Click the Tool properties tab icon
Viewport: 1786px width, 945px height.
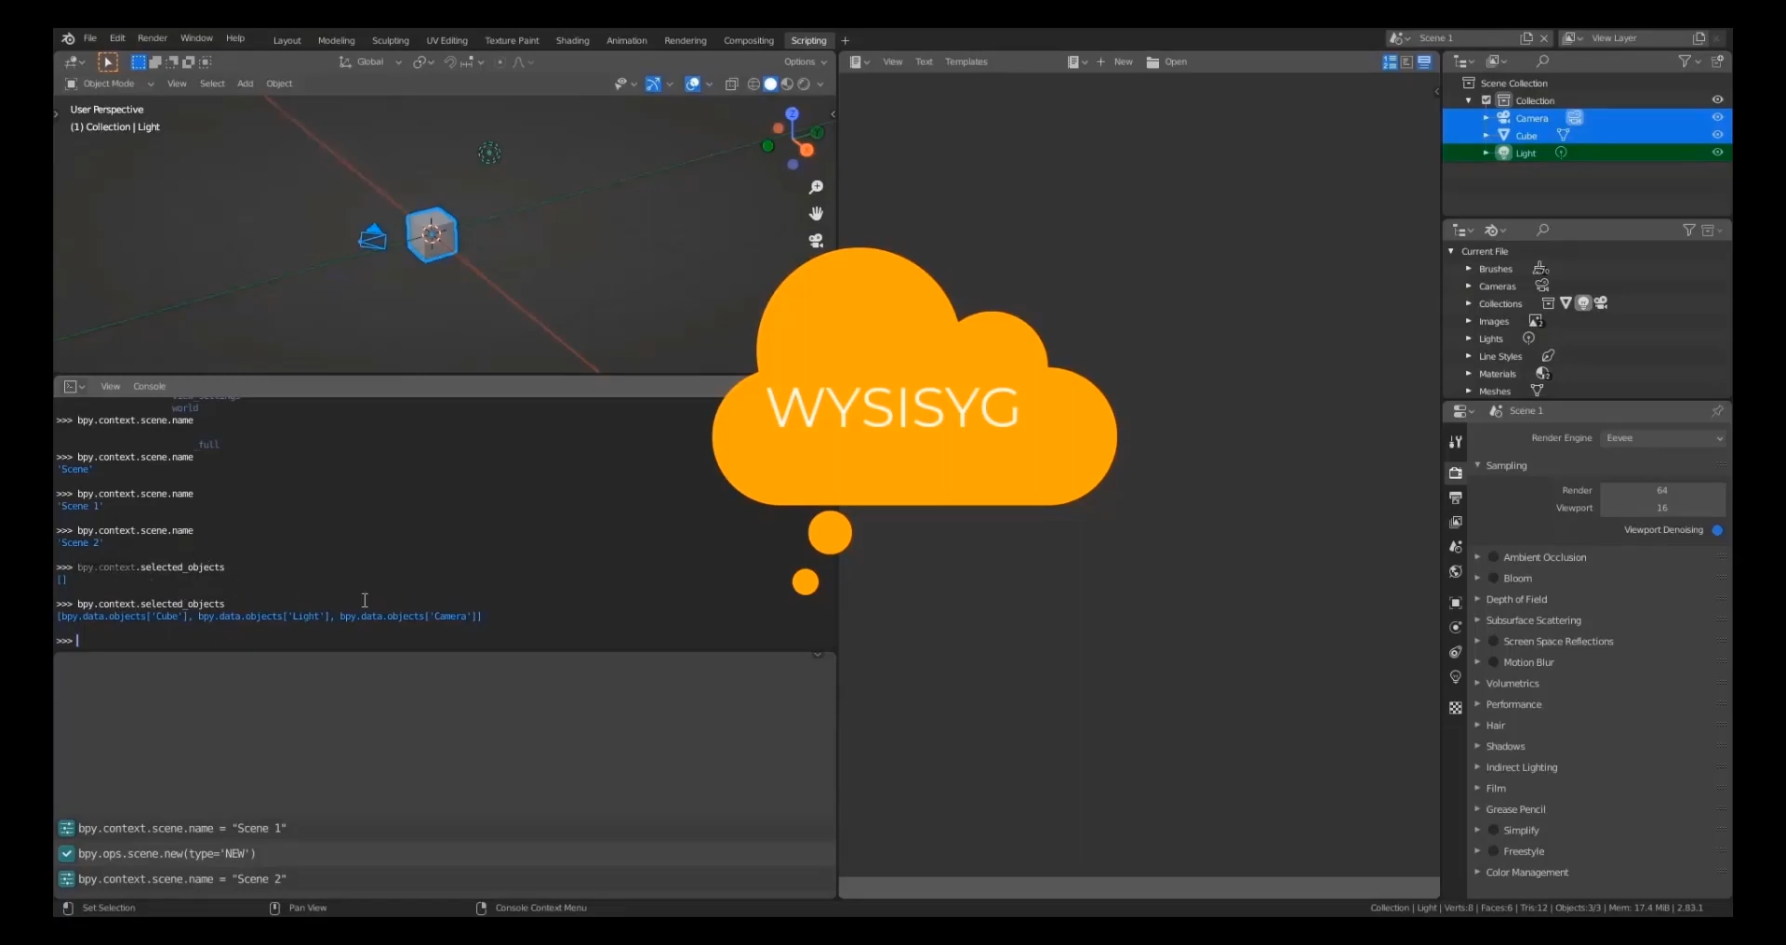(x=1456, y=442)
